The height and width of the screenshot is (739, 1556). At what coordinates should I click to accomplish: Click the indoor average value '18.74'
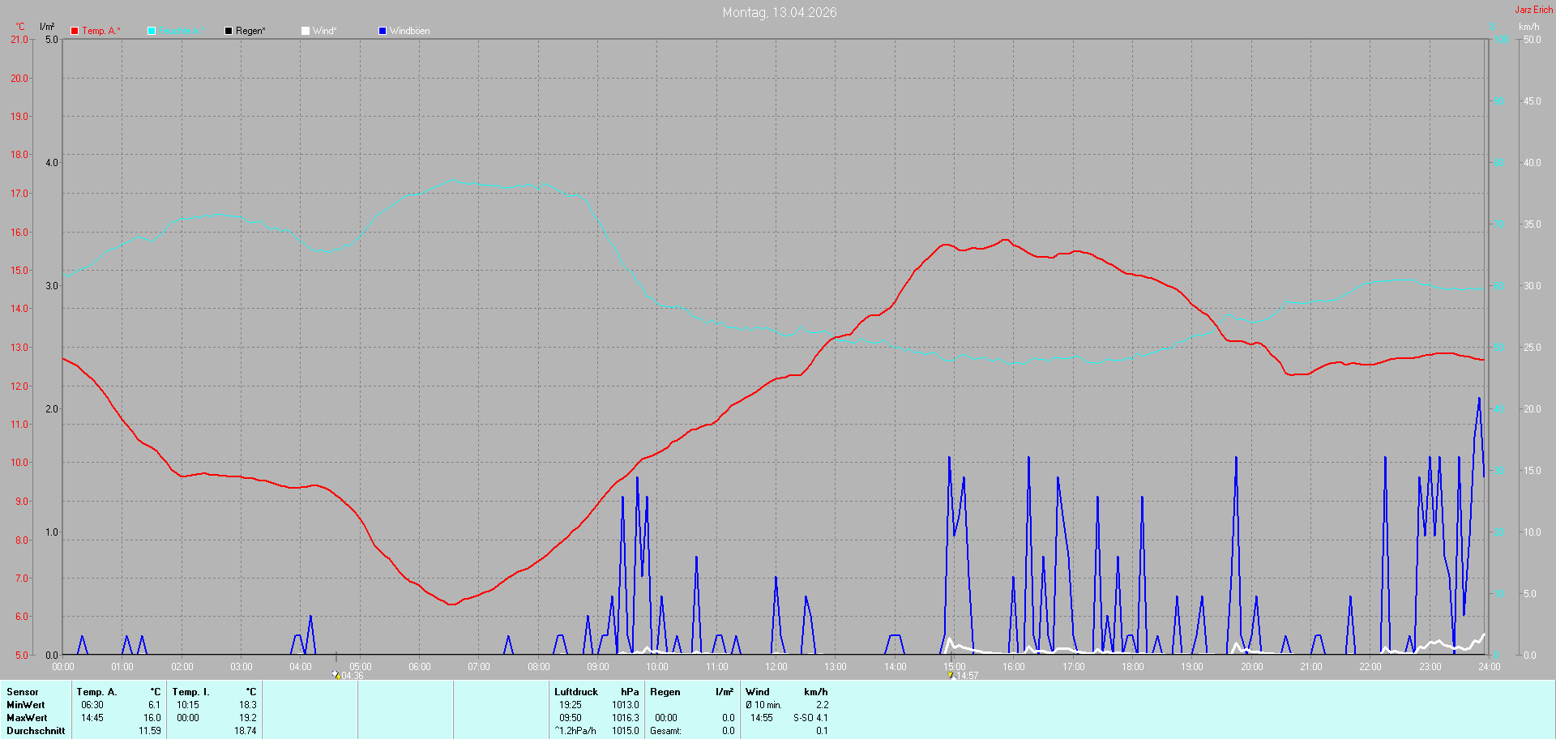tap(246, 731)
